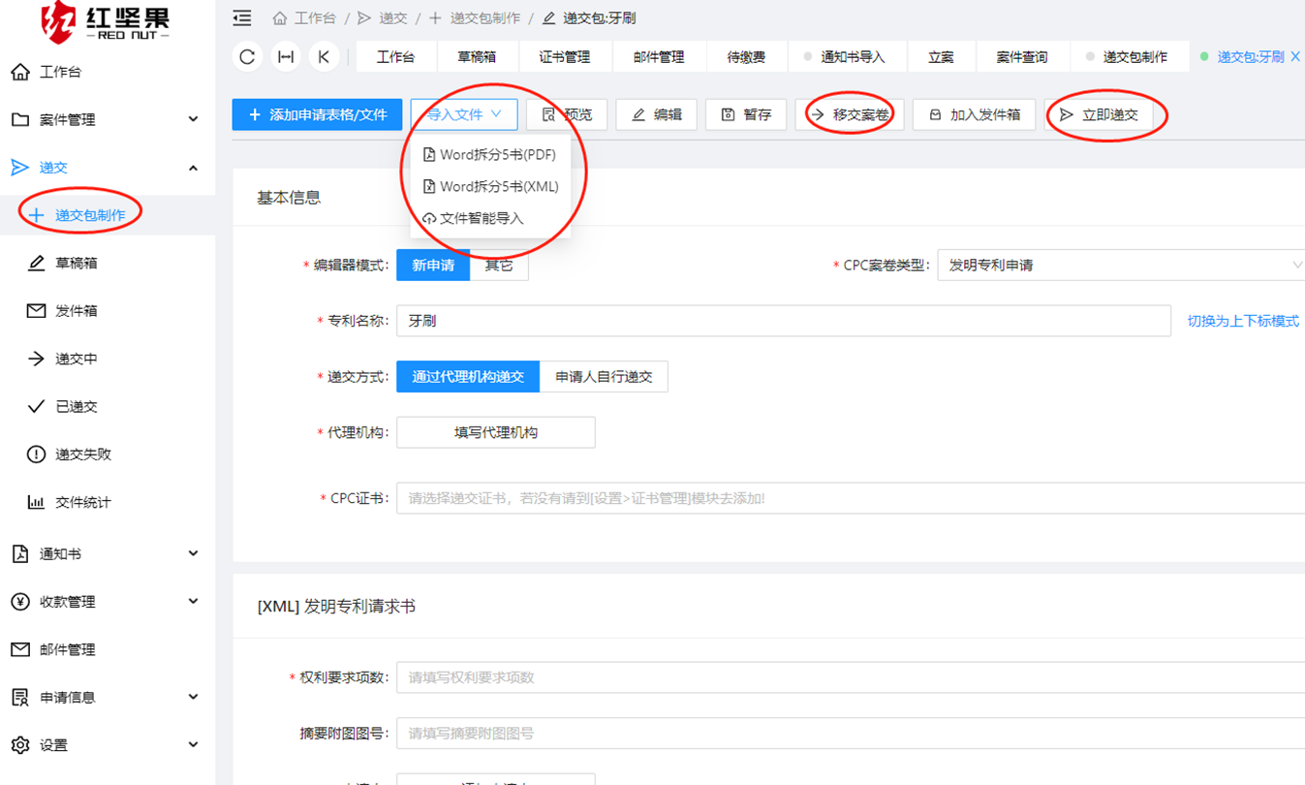Image resolution: width=1305 pixels, height=785 pixels.
Task: Click the 交件统计 bar chart icon
Action: (36, 502)
